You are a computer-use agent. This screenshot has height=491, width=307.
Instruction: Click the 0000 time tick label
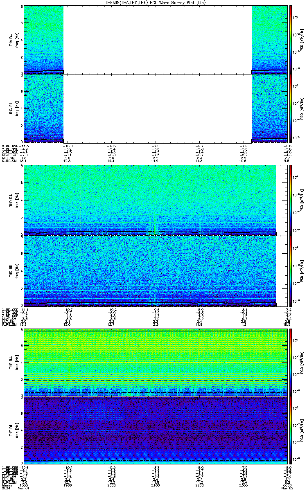(287, 485)
